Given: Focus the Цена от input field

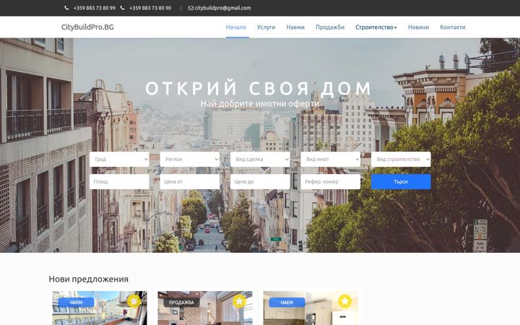Looking at the screenshot, I should coord(190,182).
